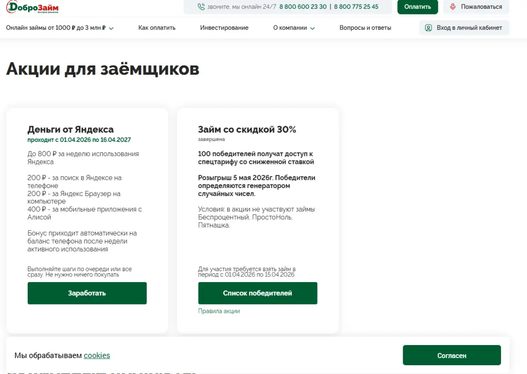Screen dimensions: 527x374
Task: Click text 200 ₽ - за поиск в Яндексе
Action: [x=75, y=182]
